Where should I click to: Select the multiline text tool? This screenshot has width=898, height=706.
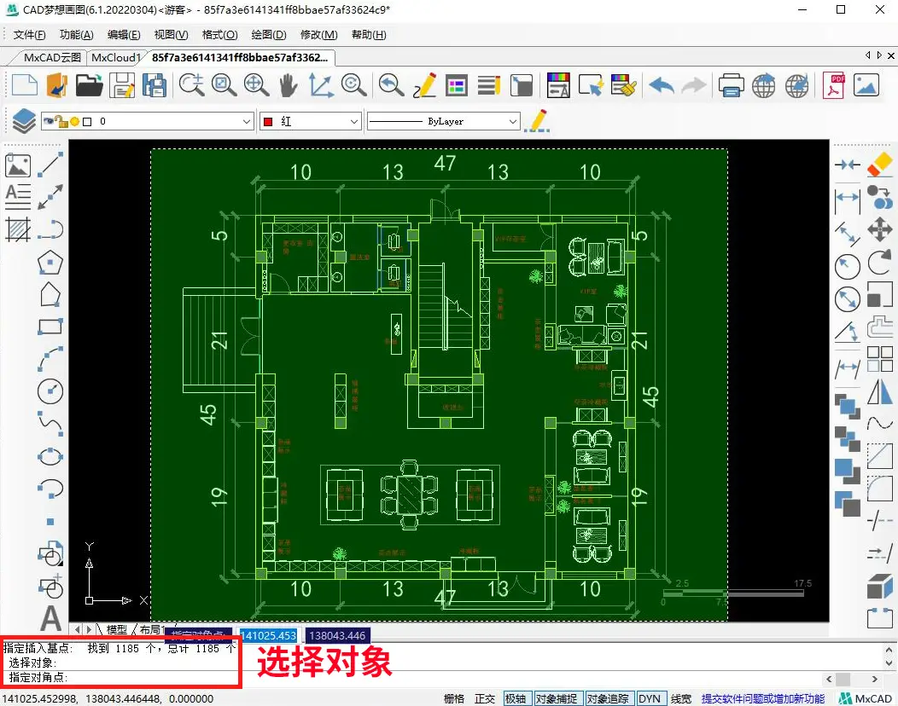point(18,197)
